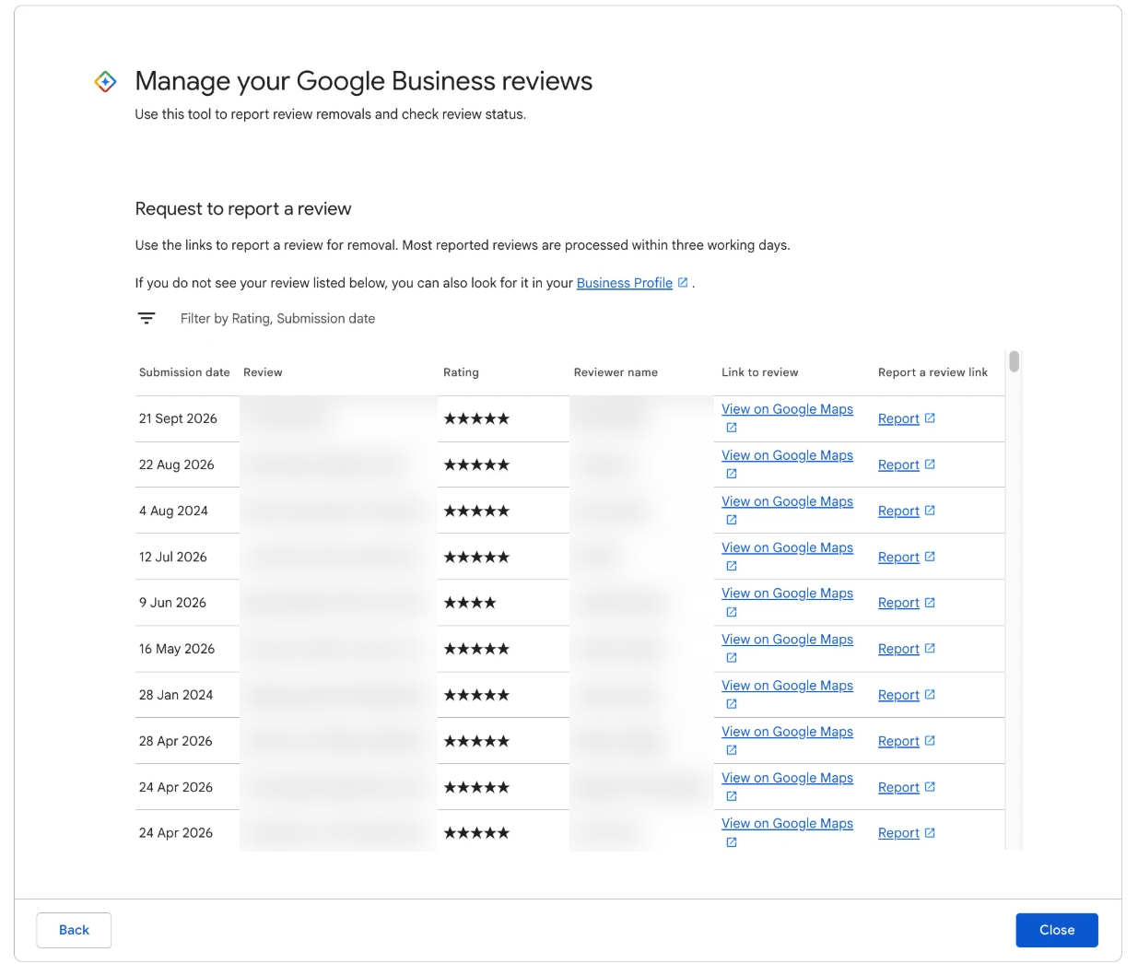Click Maps external icon in 22 Aug 2026 row
Image resolution: width=1138 pixels, height=964 pixels.
732,474
